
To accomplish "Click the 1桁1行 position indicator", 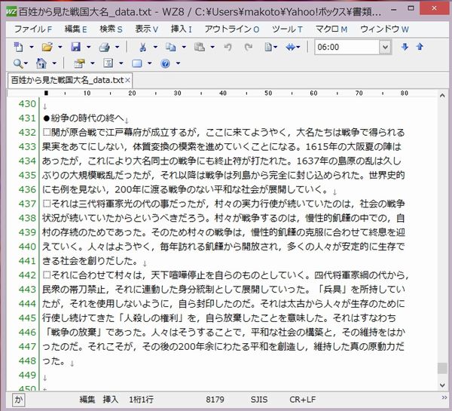I will [141, 400].
